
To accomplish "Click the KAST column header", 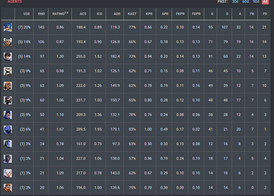I will [132, 14].
